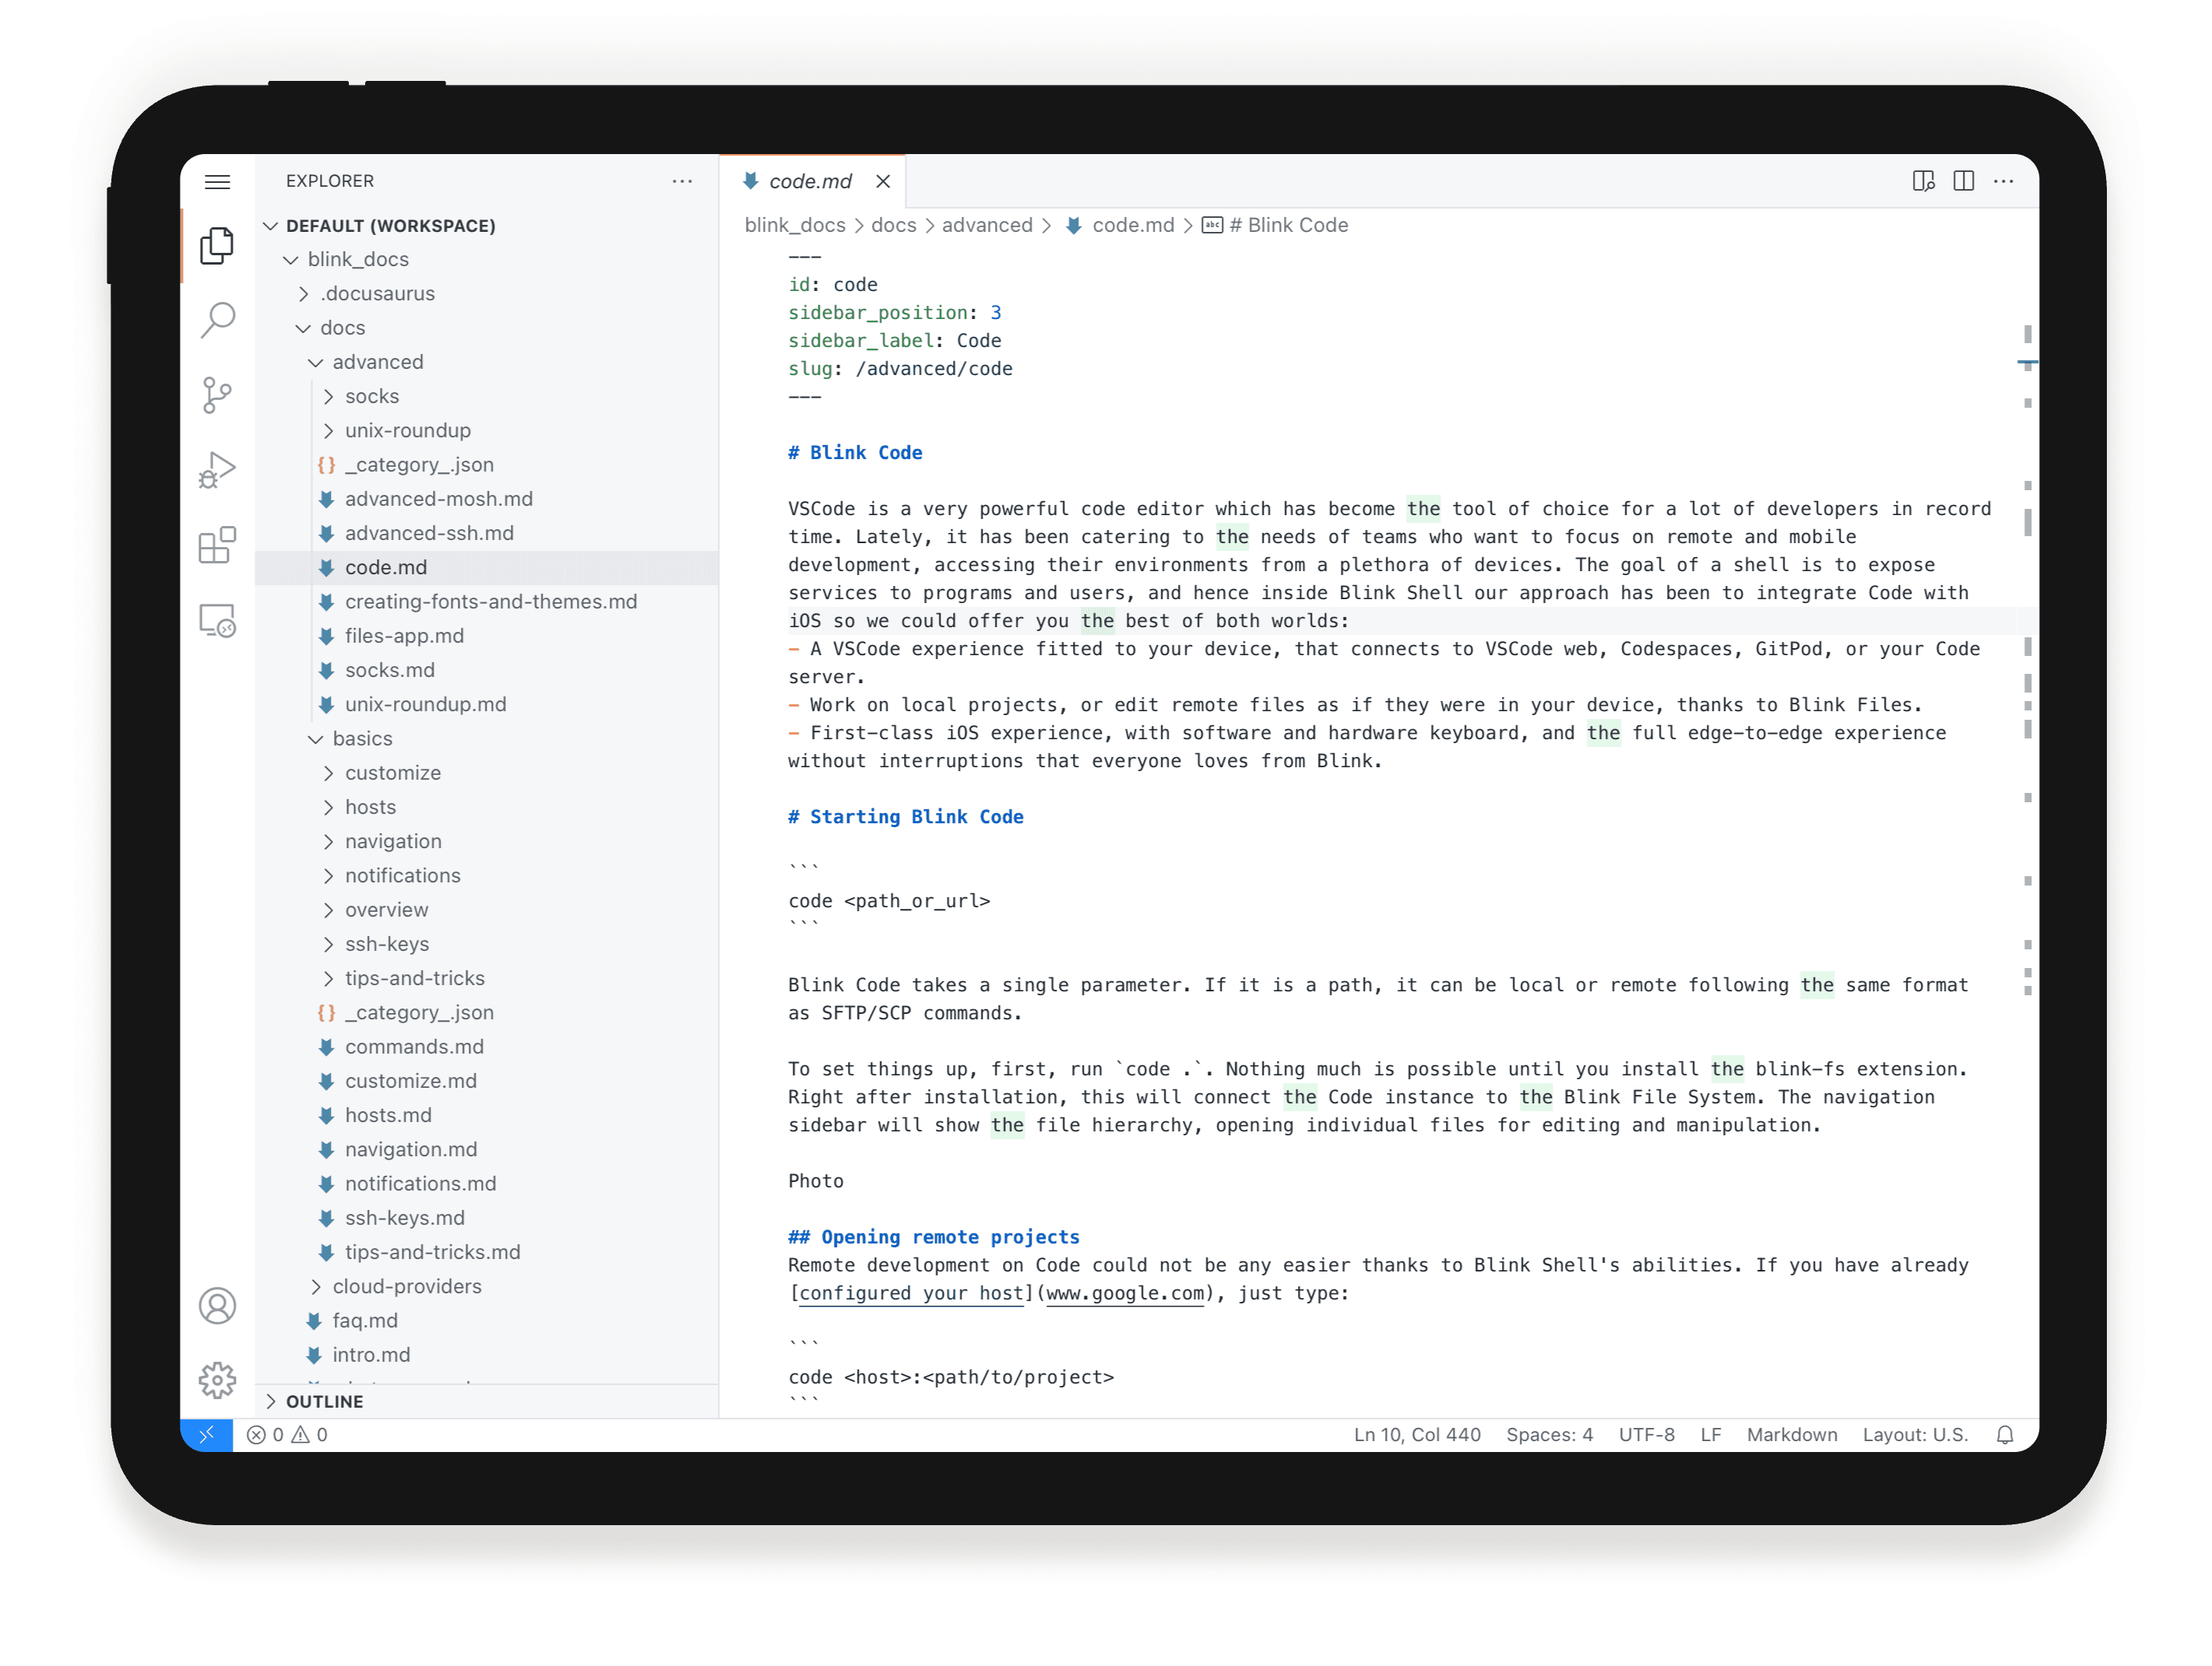The image size is (2212, 1666).
Task: Open the Accounts menu
Action: tap(217, 1306)
